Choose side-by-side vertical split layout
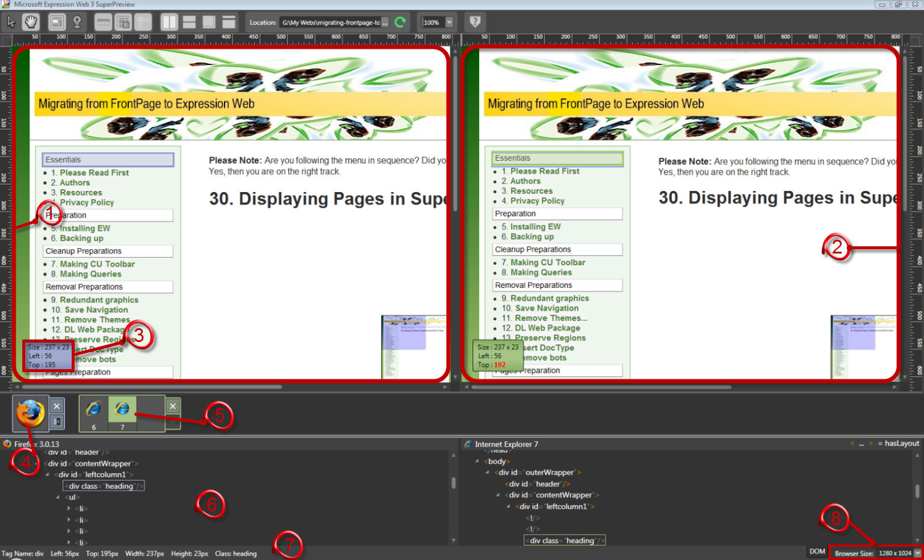Screen dimensions: 924x560 coord(169,23)
